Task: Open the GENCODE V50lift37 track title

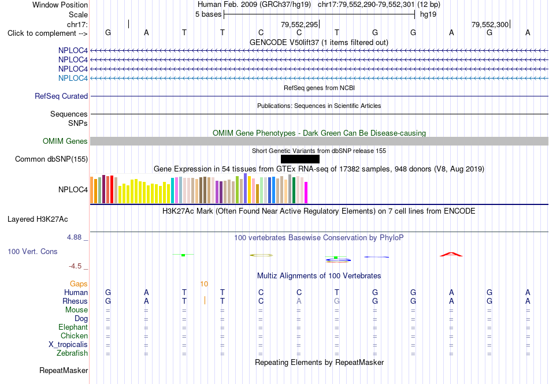Action: tap(318, 42)
